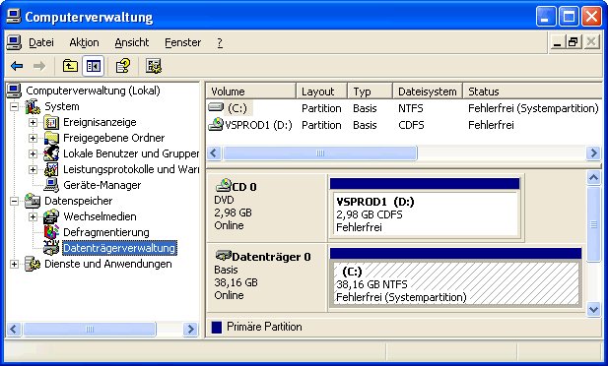Select the (C:) 38,16 GB NTFS partition block
This screenshot has width=608, height=366.
[456, 277]
